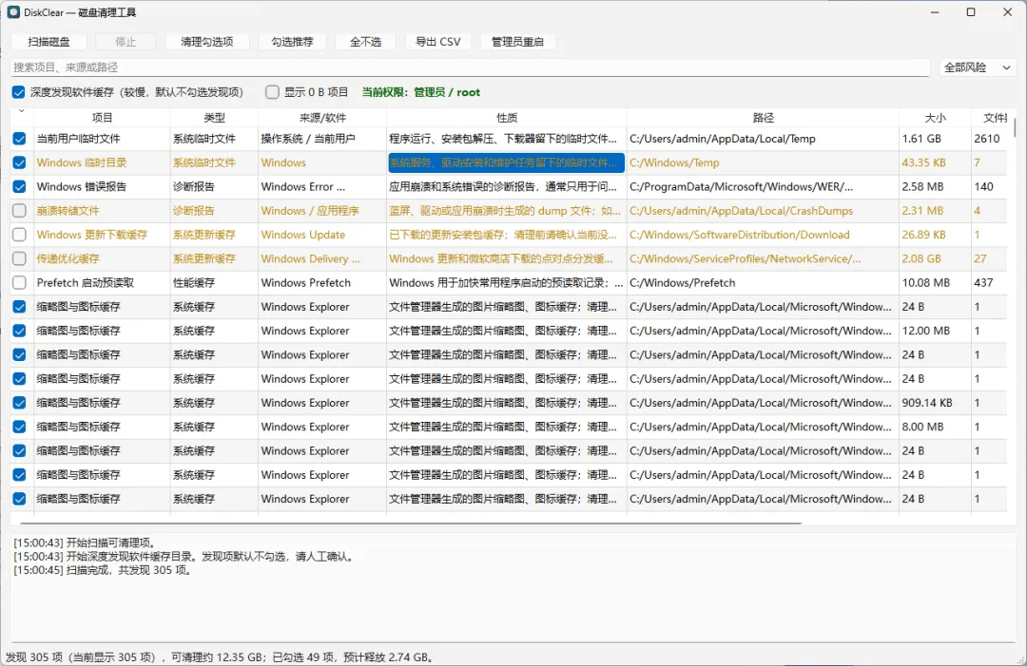Click the DiskClear app icon in title bar
This screenshot has width=1027, height=666.
[x=13, y=11]
